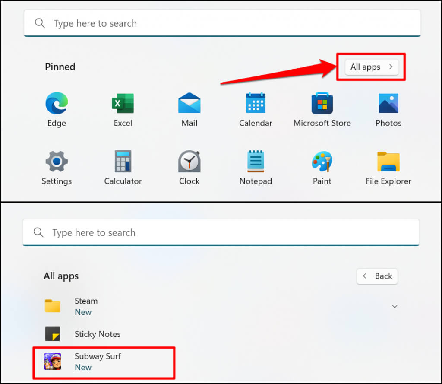The height and width of the screenshot is (384, 442).
Task: Launch Microsoft Store from pinned apps
Action: click(x=322, y=103)
